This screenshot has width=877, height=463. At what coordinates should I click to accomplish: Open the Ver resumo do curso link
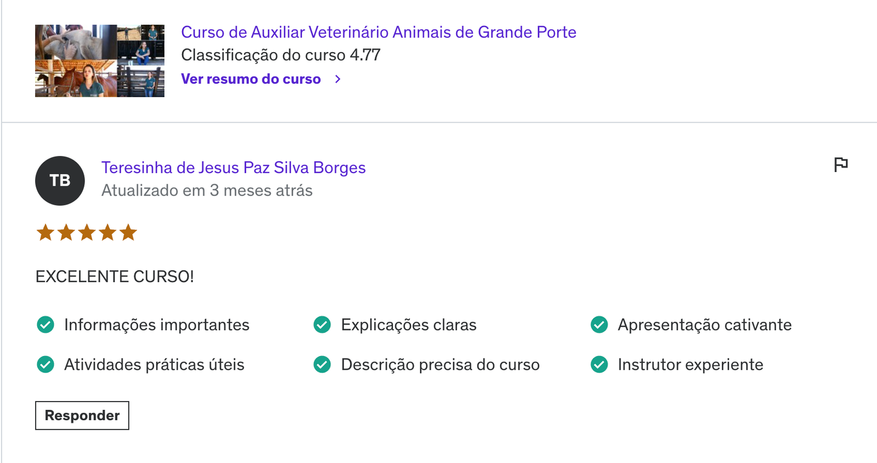click(251, 79)
